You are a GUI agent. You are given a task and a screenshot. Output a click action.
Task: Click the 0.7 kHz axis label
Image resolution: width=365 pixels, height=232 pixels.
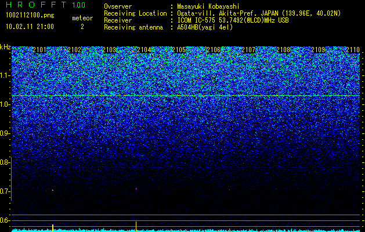(x=5, y=191)
